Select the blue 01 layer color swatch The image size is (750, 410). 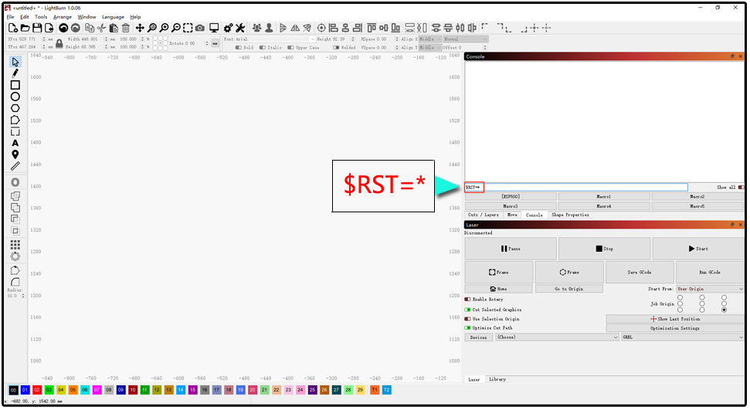pyautogui.click(x=25, y=391)
